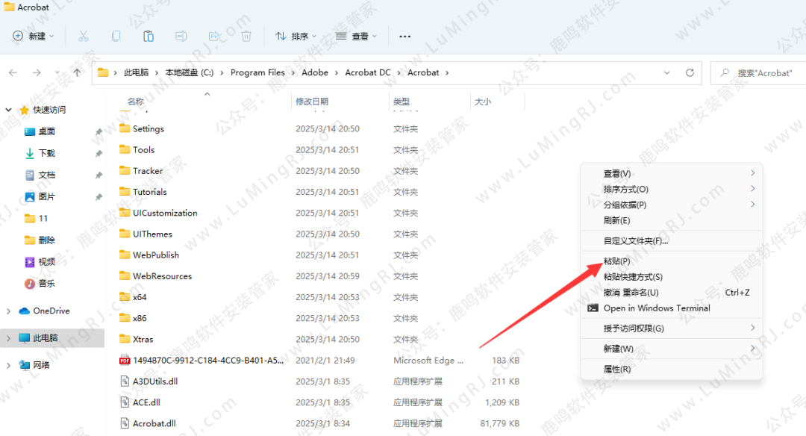This screenshot has width=806, height=436.
Task: Click the Copy icon in toolbar
Action: [x=116, y=36]
